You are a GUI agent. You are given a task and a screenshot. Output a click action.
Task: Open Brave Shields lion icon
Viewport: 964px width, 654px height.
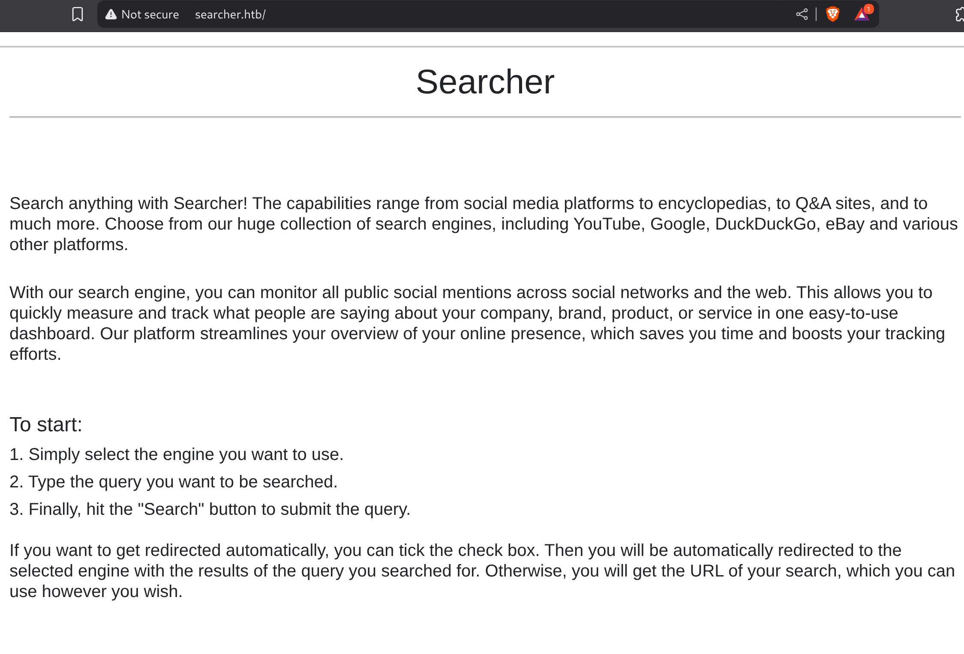[x=832, y=14]
